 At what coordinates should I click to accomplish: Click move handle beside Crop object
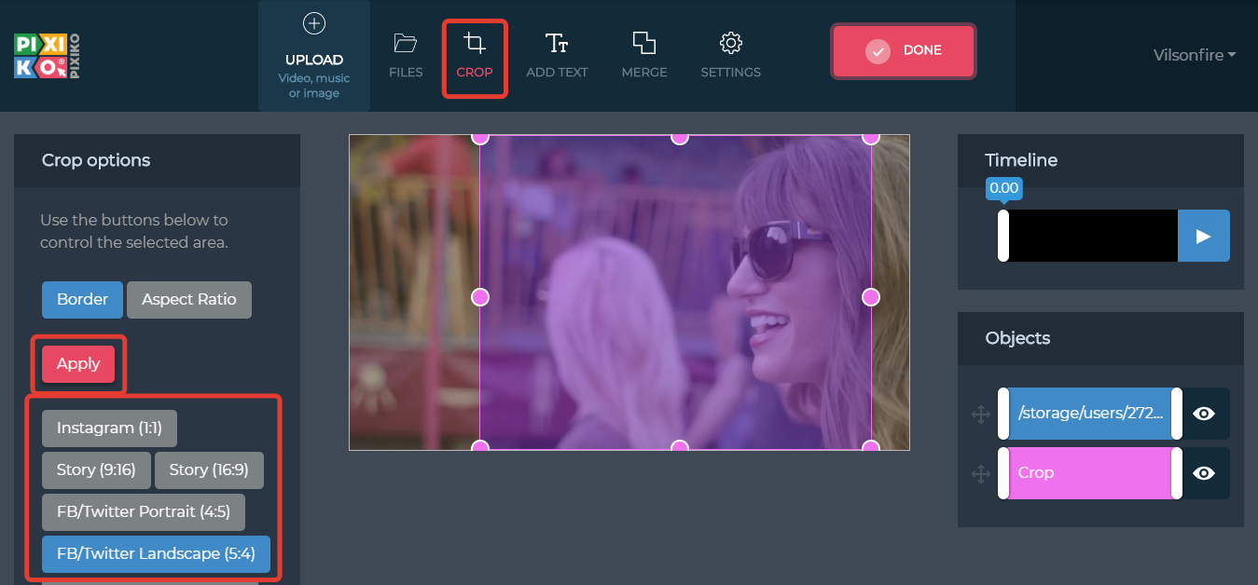pyautogui.click(x=981, y=474)
